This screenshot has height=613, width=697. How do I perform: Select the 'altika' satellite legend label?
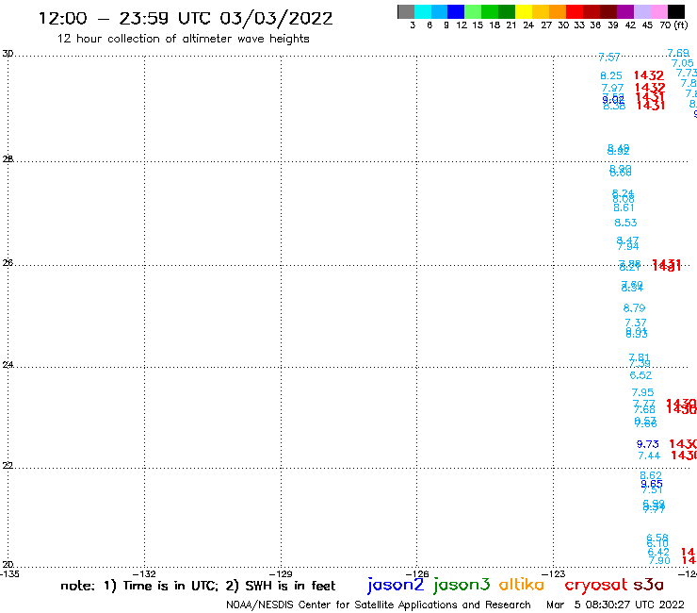pos(522,584)
